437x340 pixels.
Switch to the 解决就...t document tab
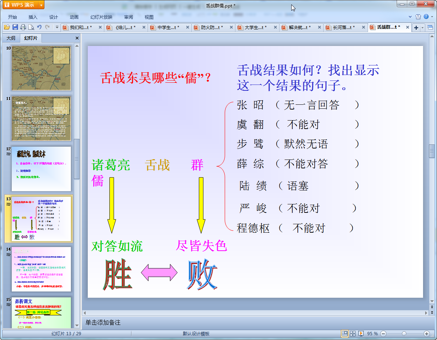pyautogui.click(x=300, y=27)
